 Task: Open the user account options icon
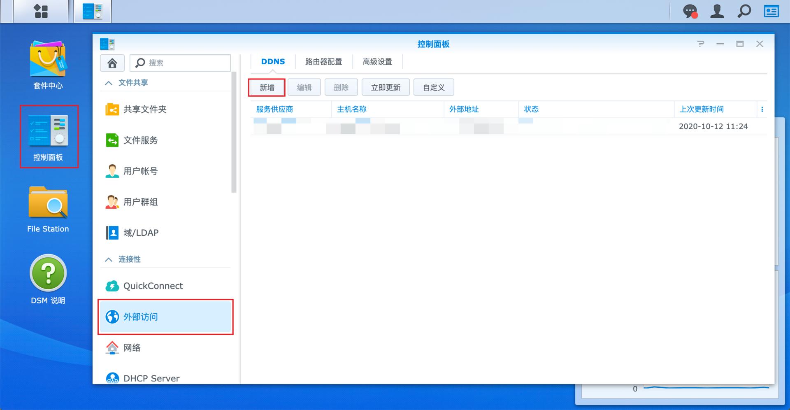pyautogui.click(x=717, y=11)
